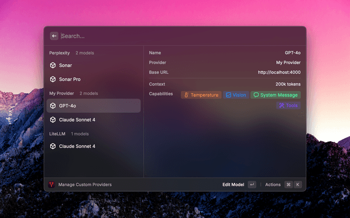Click the K key shortcut badge

coord(298,185)
